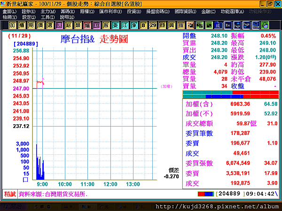Click the [204889] code above the chart
This screenshot has height=211, width=282.
point(26,44)
